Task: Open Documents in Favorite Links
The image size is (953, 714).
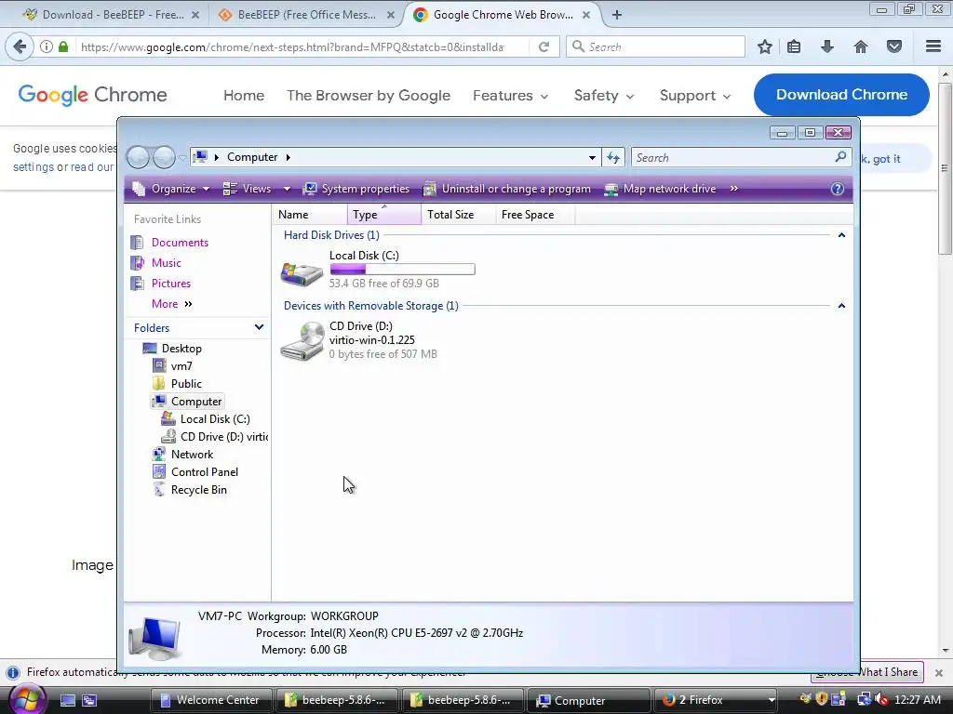Action: click(180, 243)
